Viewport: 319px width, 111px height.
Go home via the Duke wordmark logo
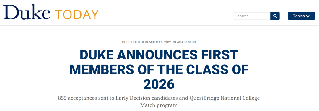pyautogui.click(x=27, y=12)
